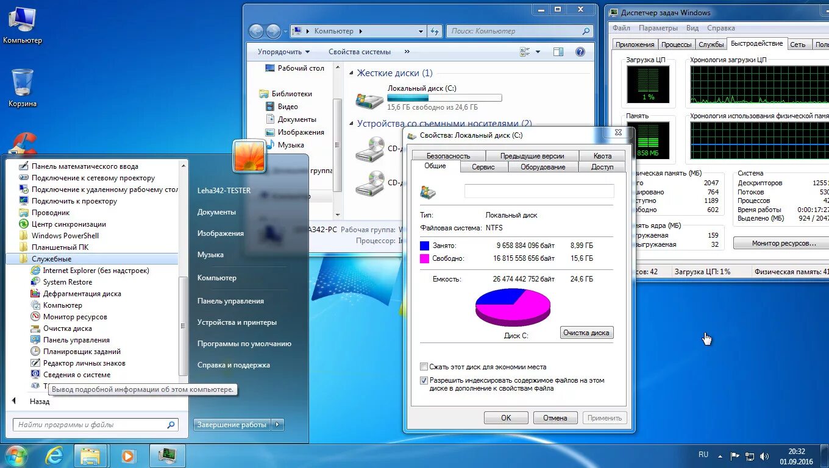Switch to the Сервис tab in disk properties
The image size is (829, 468).
tap(483, 167)
